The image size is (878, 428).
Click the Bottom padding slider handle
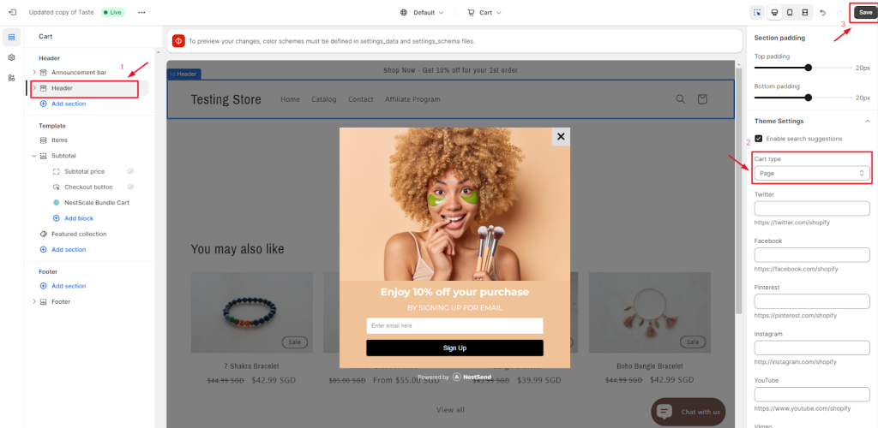click(x=808, y=98)
